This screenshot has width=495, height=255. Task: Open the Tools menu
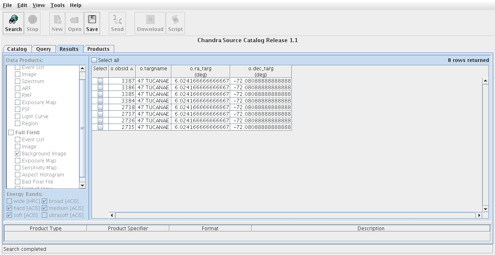[x=58, y=5]
